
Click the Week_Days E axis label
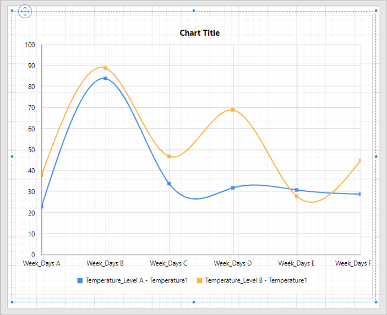click(296, 263)
